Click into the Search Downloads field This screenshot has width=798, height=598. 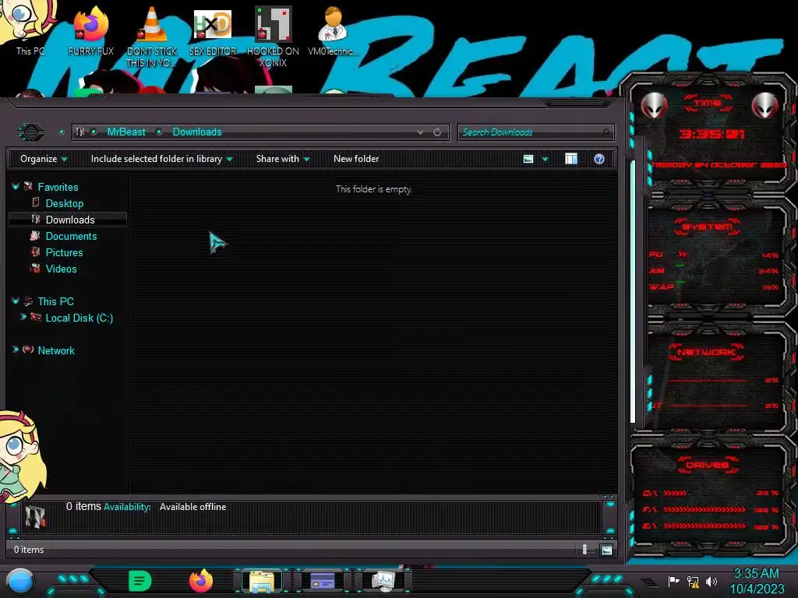(535, 132)
